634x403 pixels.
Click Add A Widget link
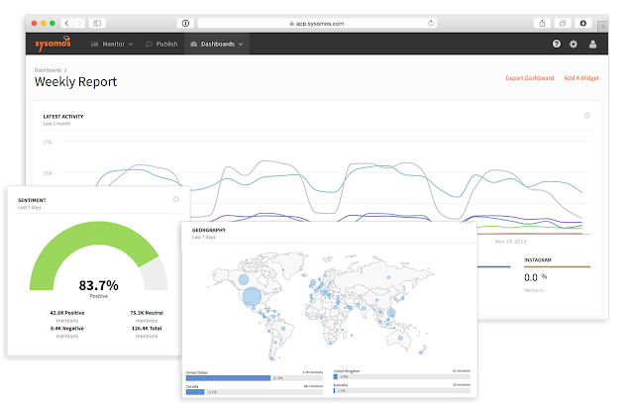(581, 78)
